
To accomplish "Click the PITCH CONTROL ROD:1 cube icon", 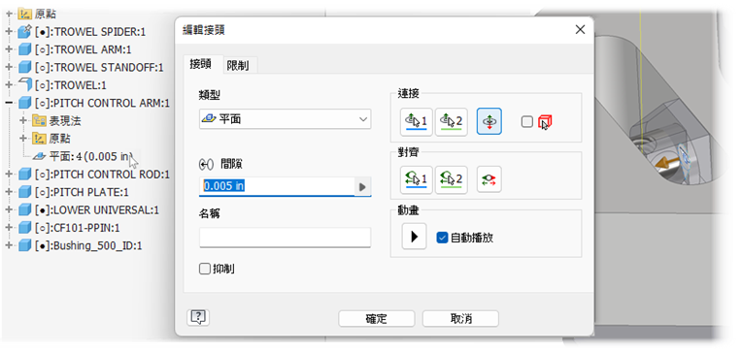I will (24, 175).
